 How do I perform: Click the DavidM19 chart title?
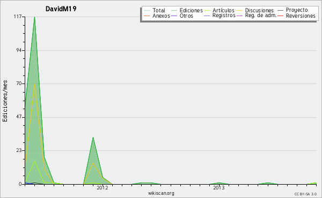click(x=61, y=9)
